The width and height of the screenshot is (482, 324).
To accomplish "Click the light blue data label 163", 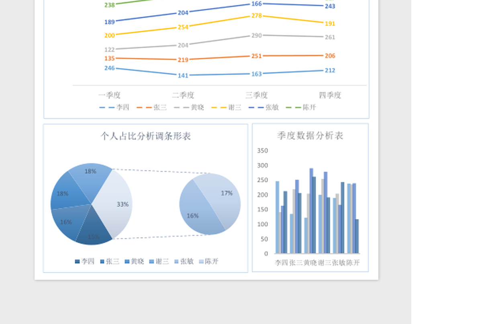I will coord(256,74).
